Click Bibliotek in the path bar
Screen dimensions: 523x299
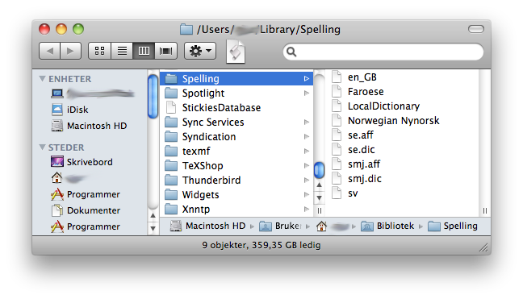[387, 226]
